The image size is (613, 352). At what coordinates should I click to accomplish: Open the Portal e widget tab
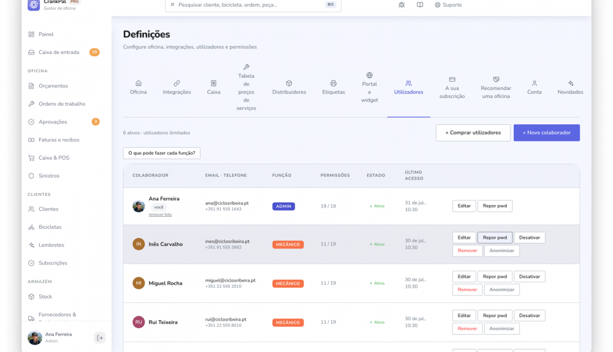[370, 88]
